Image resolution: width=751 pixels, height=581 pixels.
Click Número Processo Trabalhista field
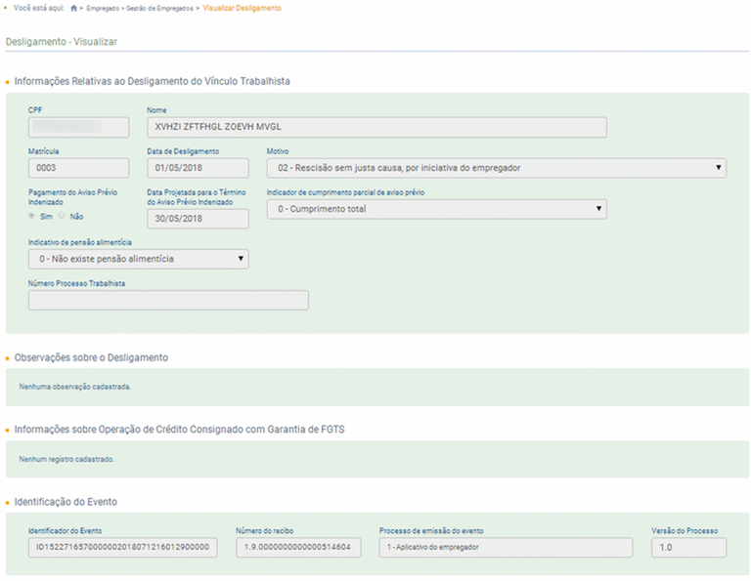[168, 301]
